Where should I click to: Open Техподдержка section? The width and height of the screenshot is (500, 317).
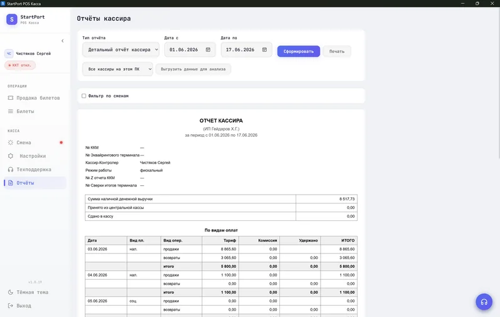point(35,169)
